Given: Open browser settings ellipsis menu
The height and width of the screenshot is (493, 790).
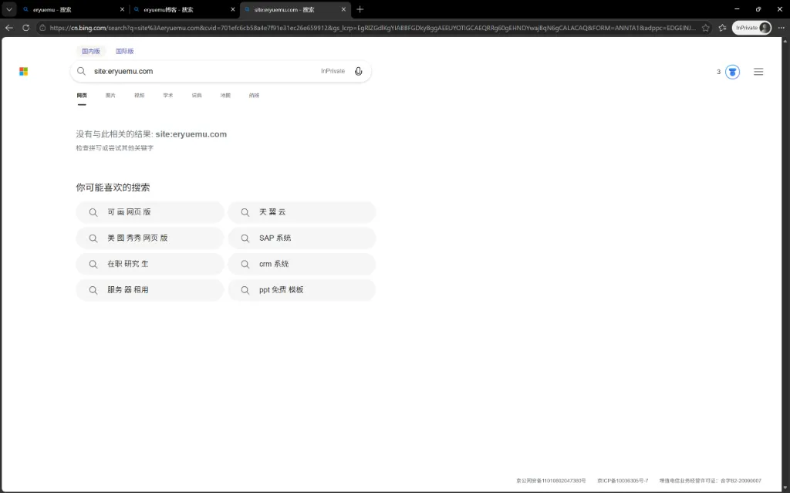Looking at the screenshot, I should [x=781, y=28].
